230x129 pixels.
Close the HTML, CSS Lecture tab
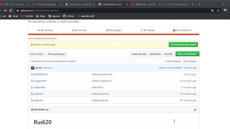tap(27, 4)
